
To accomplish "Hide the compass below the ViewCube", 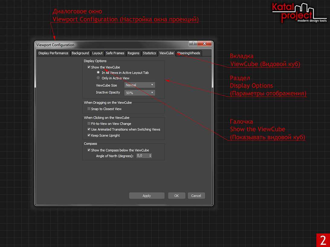I will [89, 150].
